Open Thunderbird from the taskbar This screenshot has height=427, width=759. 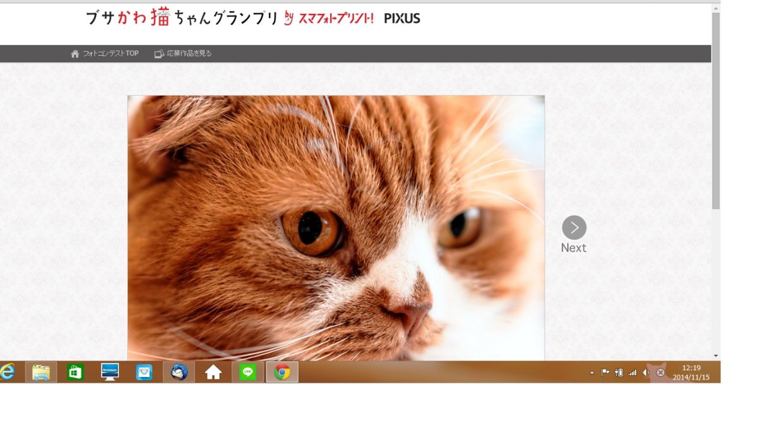click(x=179, y=372)
